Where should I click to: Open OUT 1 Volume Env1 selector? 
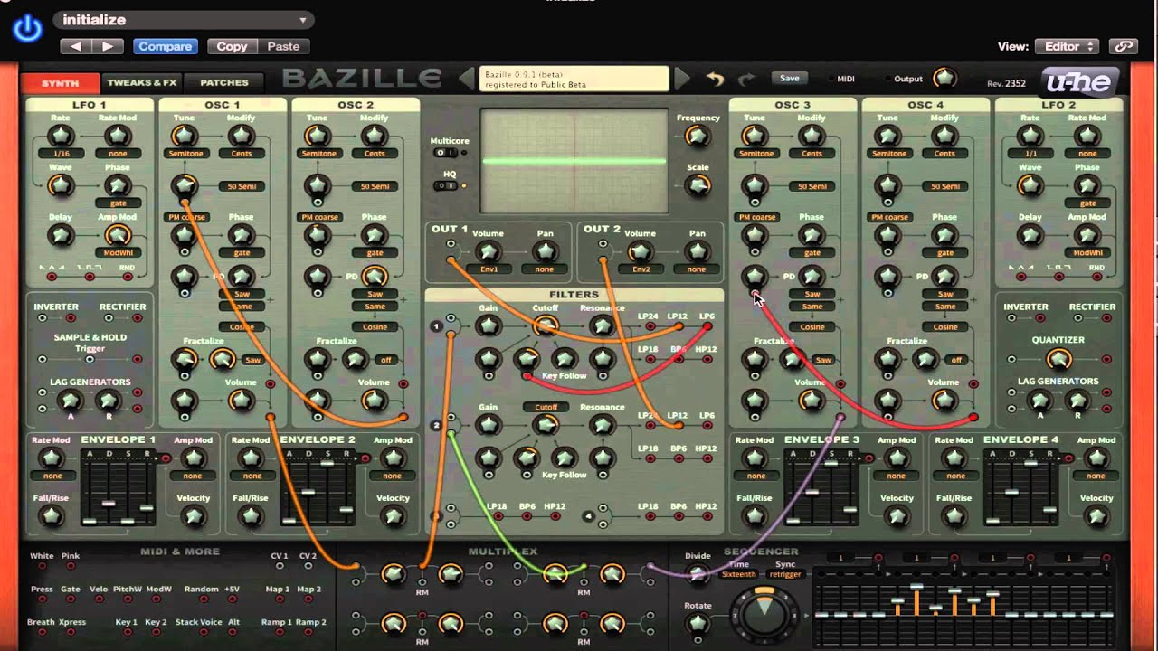[488, 269]
